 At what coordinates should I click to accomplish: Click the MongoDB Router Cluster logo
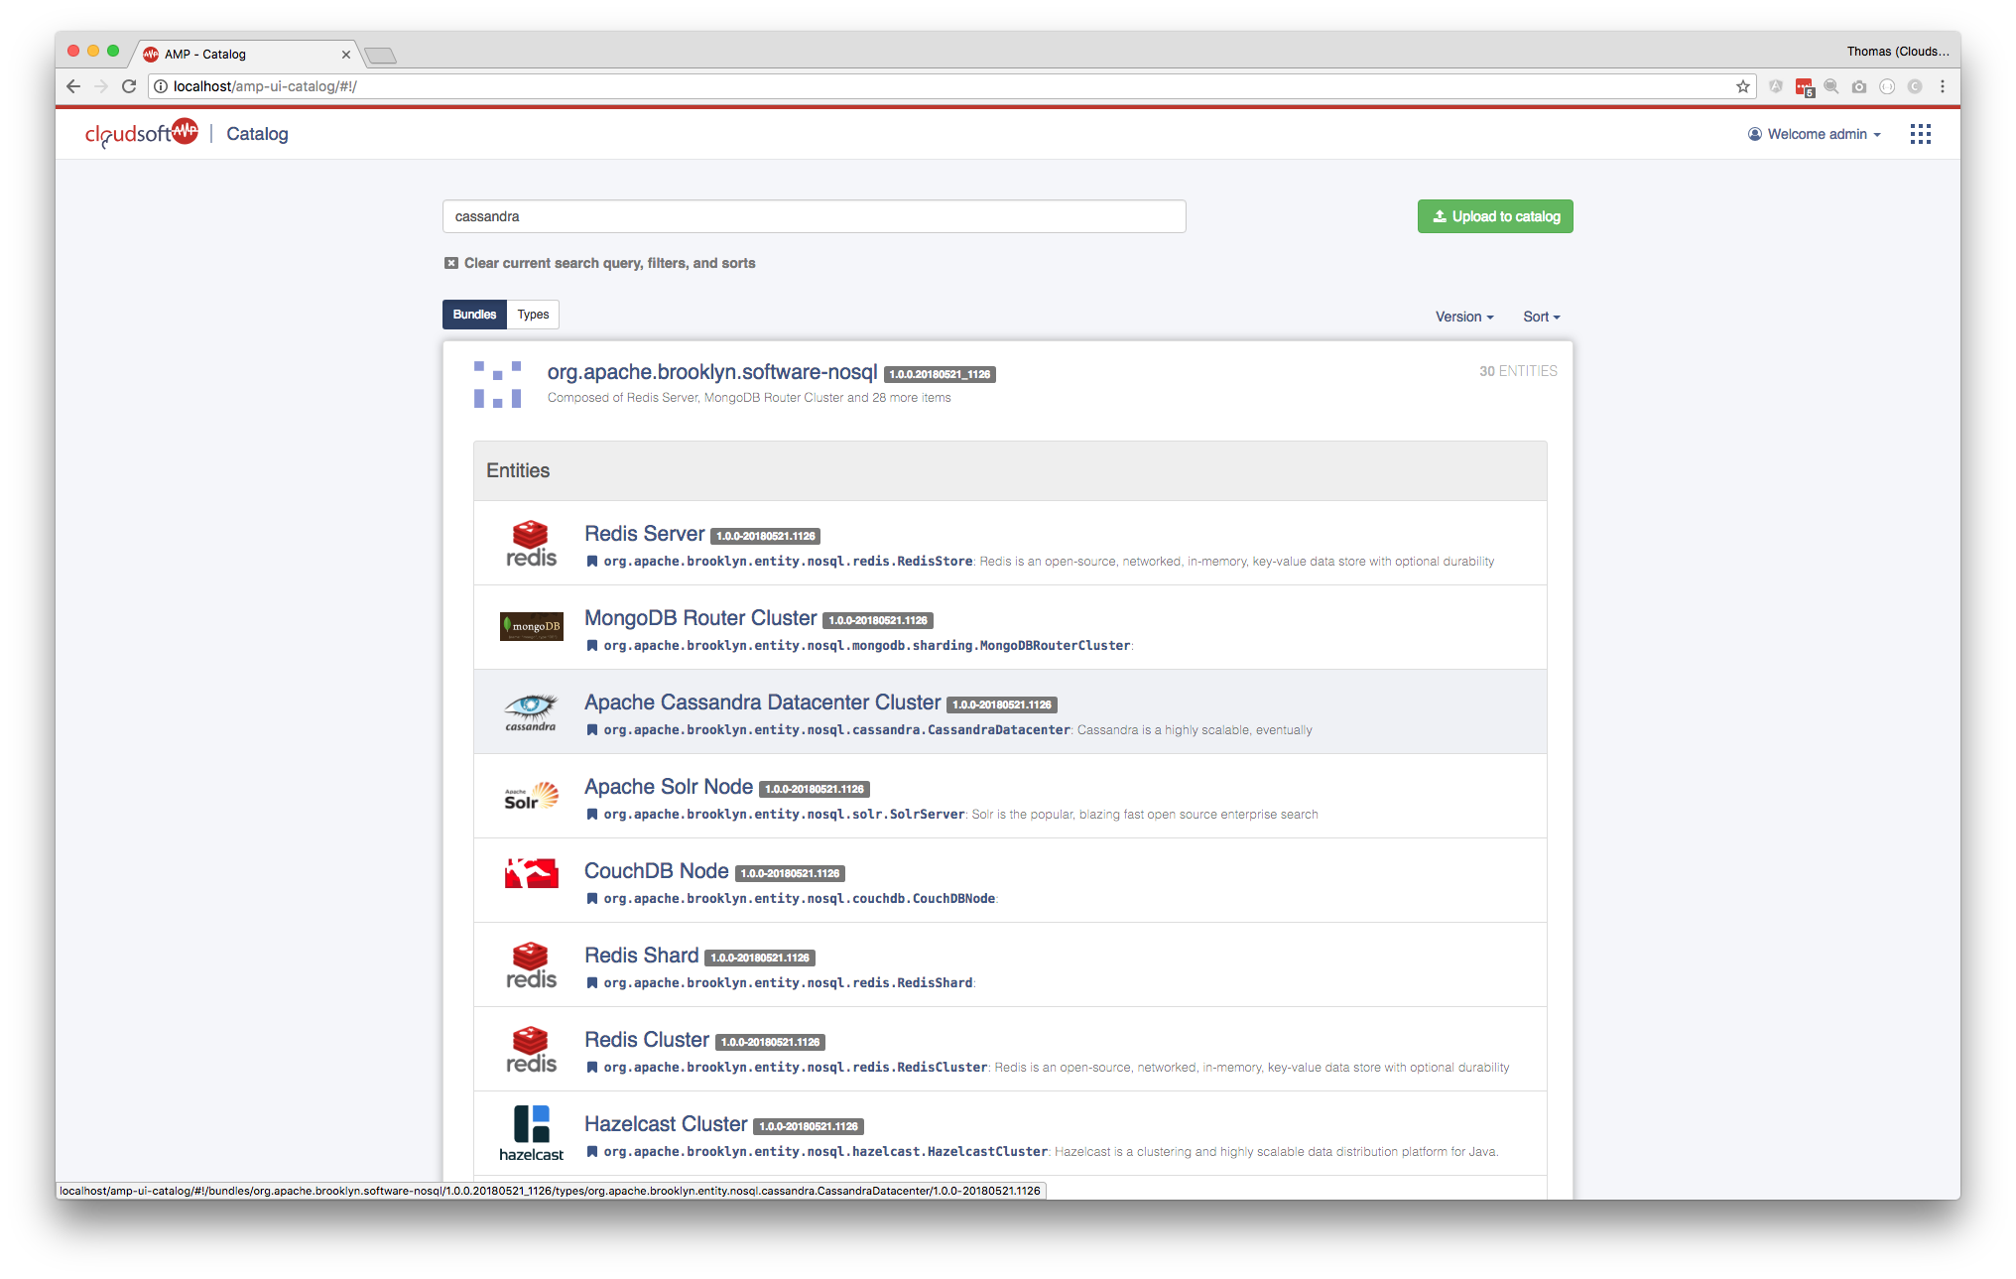531,626
